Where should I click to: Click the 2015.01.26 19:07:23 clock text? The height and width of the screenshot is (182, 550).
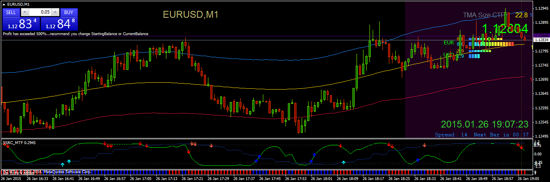[x=485, y=124]
